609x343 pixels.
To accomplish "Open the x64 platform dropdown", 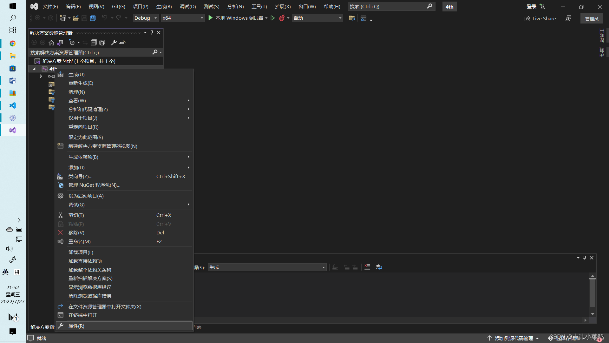I will click(x=183, y=18).
